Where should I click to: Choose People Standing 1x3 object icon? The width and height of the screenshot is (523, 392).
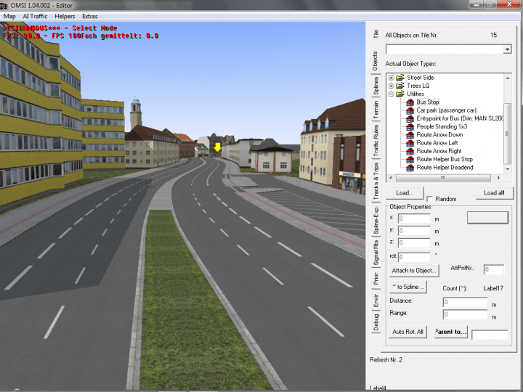410,126
